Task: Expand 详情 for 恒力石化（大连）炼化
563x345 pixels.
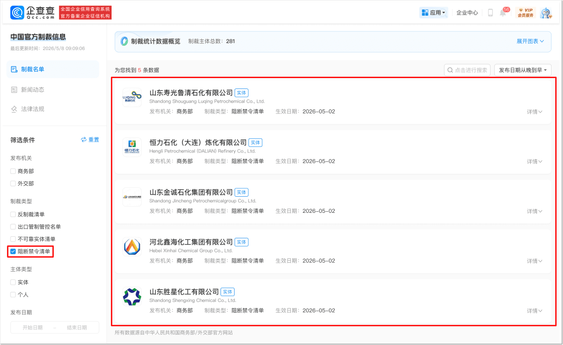Action: pos(534,162)
